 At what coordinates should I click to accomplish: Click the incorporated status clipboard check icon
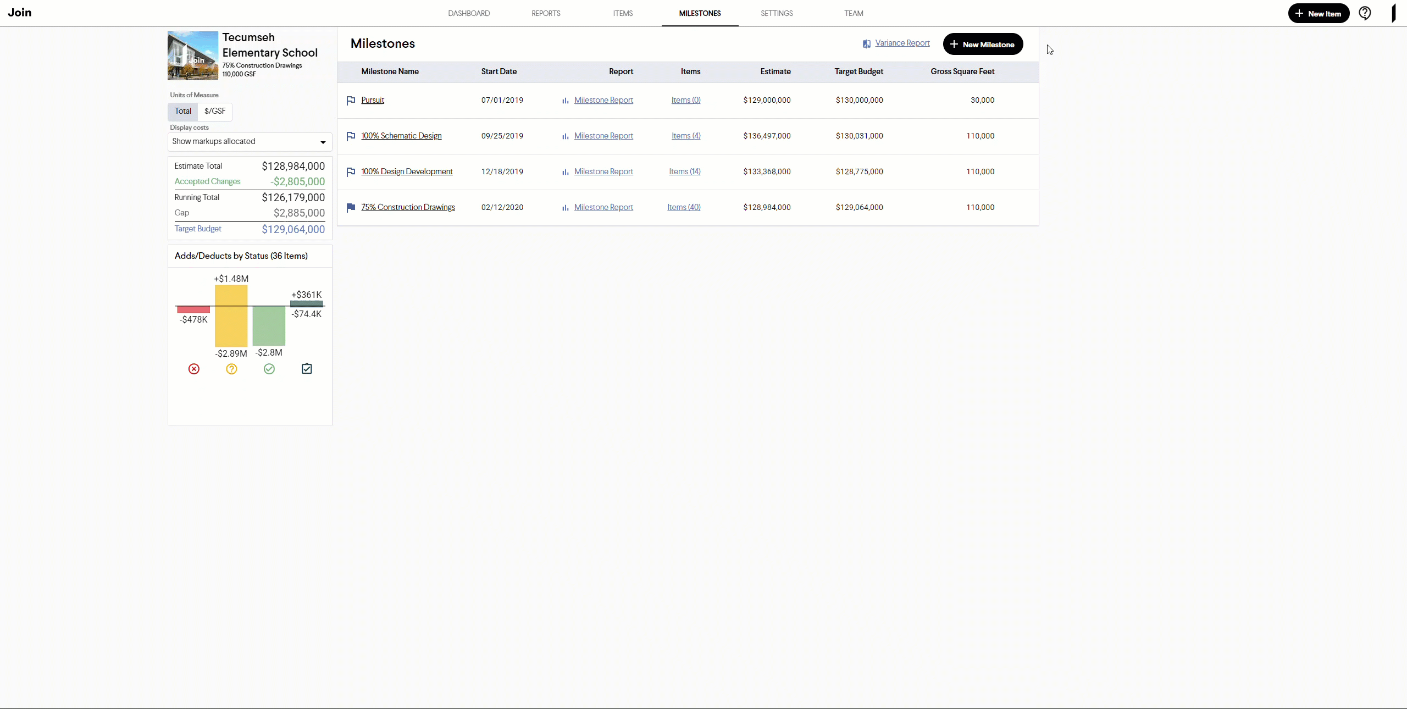307,369
